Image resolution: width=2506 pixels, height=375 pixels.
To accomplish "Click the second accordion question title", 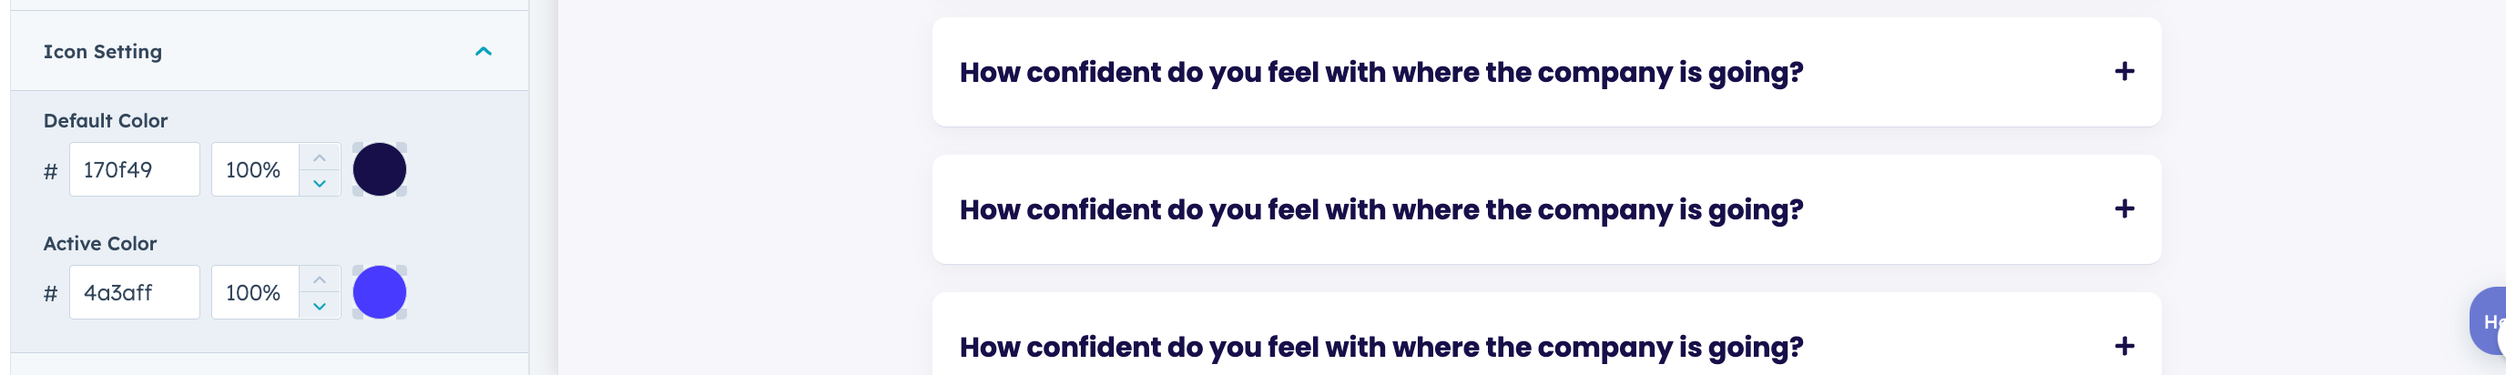I will (x=1380, y=210).
